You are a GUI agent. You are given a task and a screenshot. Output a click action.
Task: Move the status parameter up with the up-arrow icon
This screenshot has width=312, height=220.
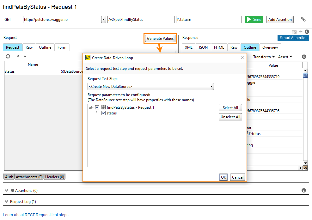click(25, 56)
